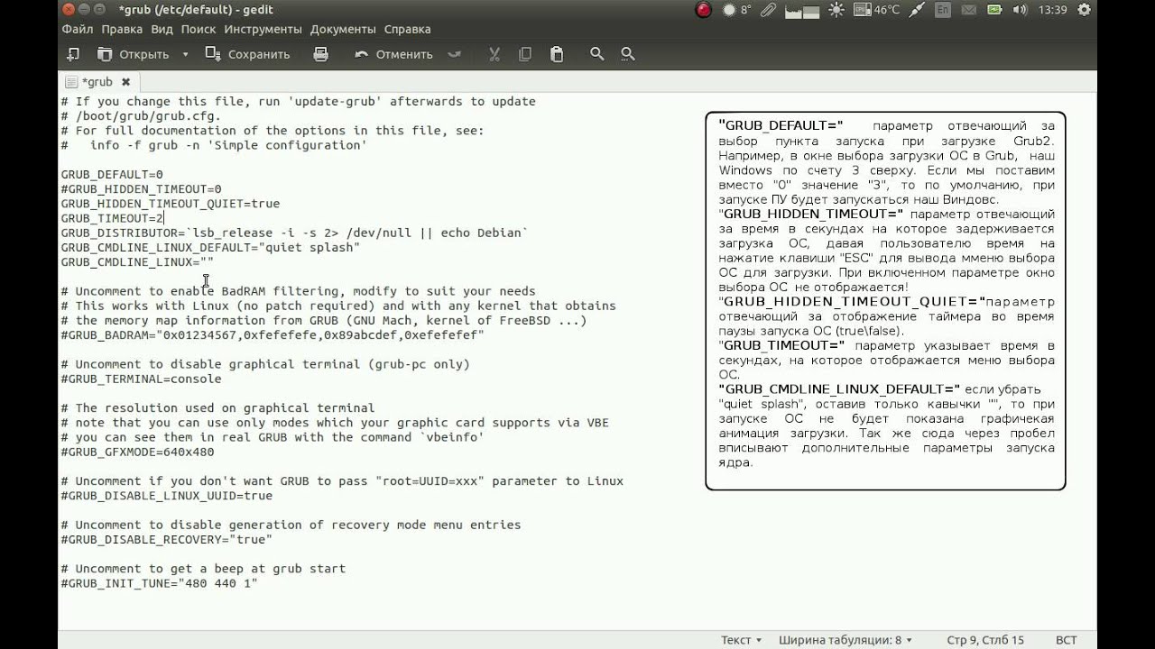Click the paperclip indicator in top panel
1155x649 pixels.
769,10
